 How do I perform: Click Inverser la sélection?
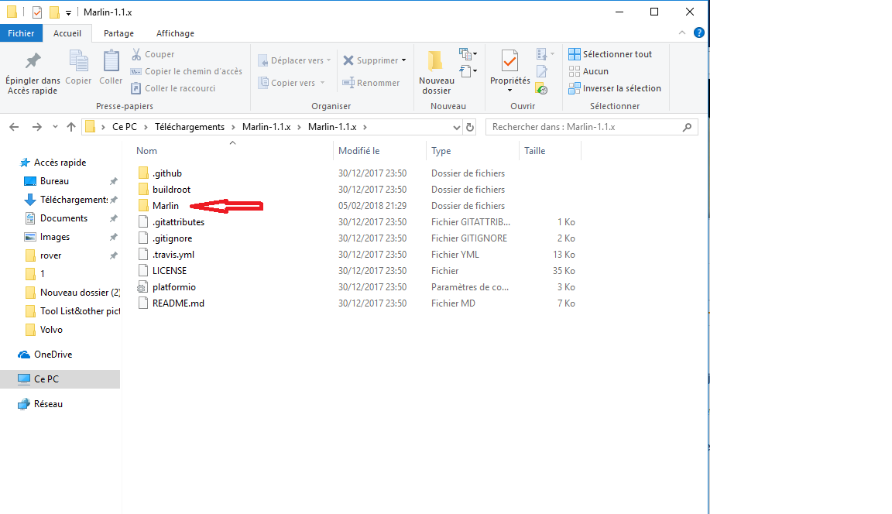click(x=615, y=88)
